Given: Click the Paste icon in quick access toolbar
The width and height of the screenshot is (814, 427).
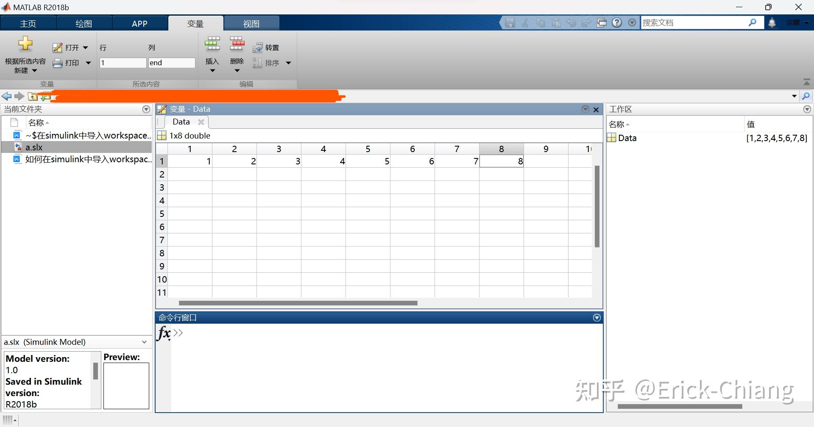Looking at the screenshot, I should pos(556,22).
